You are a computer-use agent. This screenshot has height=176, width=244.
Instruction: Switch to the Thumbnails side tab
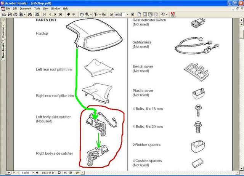3,50
